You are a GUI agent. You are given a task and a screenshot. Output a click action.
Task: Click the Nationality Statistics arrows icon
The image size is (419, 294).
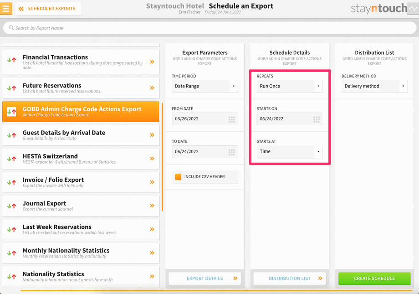pos(11,276)
